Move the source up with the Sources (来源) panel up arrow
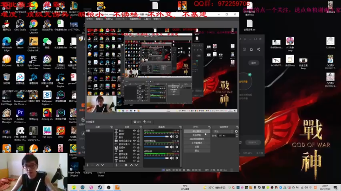Viewport: 341px width, 191px height. click(x=132, y=165)
